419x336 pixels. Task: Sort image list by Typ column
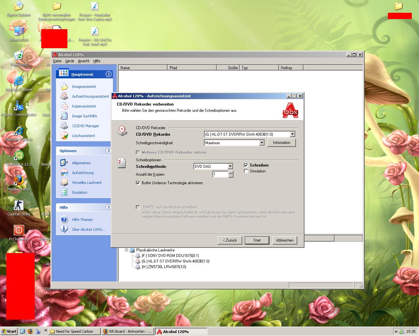259,68
